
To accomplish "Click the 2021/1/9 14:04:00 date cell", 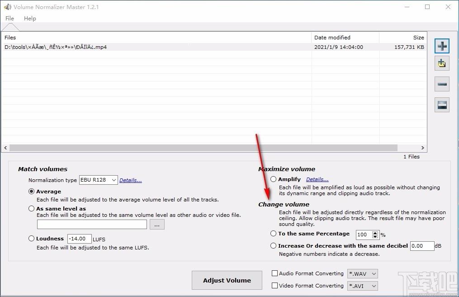I will (339, 47).
